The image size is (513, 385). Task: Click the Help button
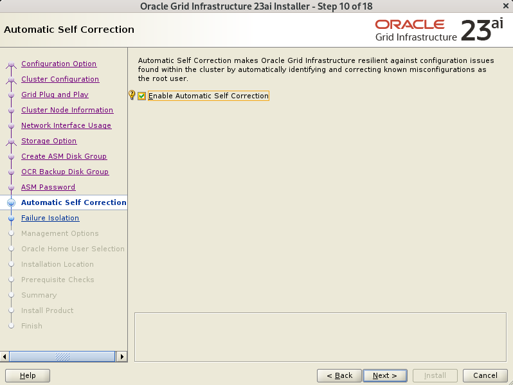click(28, 375)
